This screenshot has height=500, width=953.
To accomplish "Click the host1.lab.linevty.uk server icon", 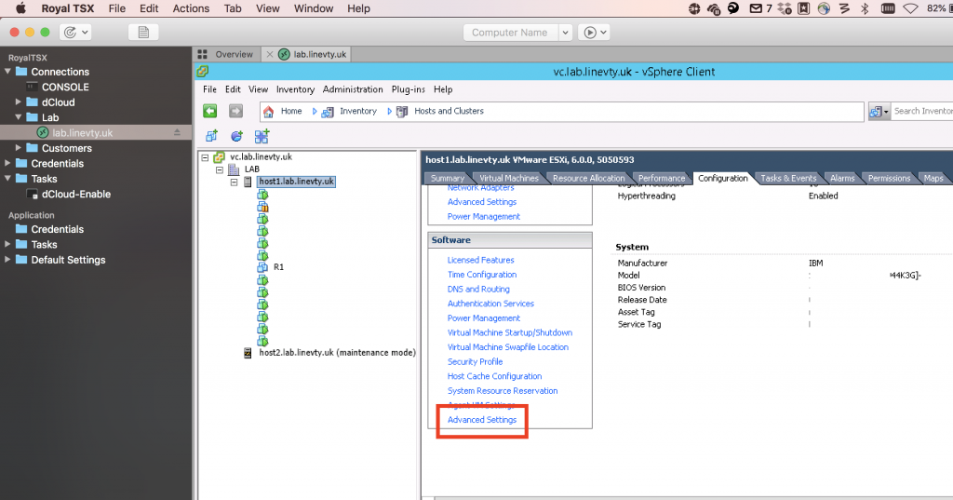I will pos(248,182).
